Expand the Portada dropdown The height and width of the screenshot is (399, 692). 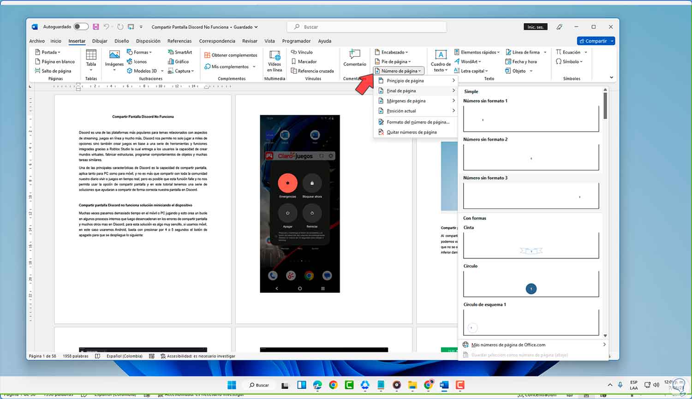point(48,52)
